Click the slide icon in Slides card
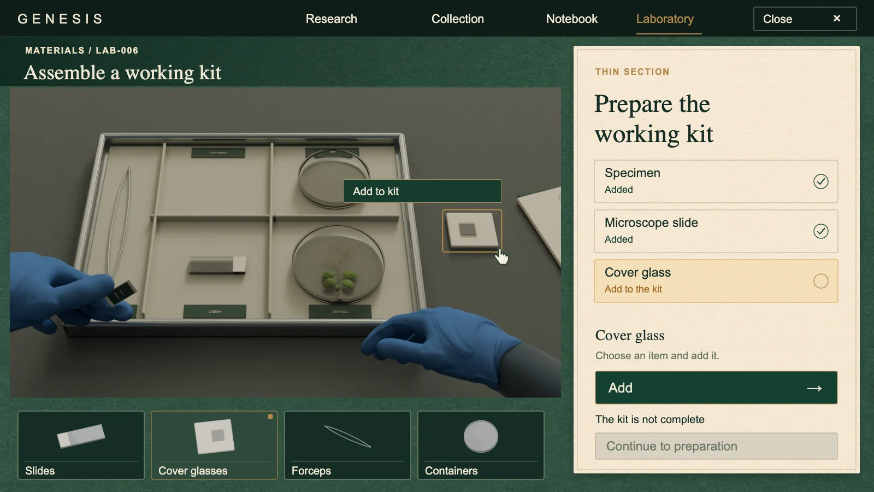 pos(81,436)
